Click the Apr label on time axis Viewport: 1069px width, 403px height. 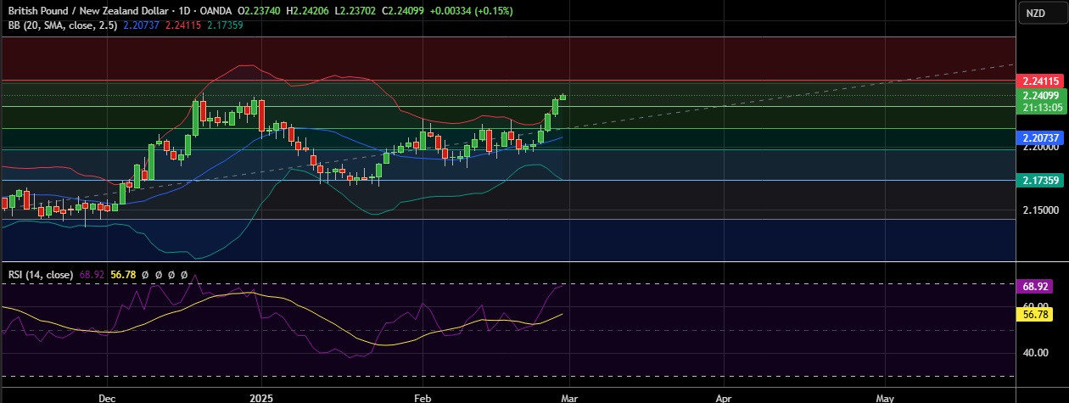[724, 396]
